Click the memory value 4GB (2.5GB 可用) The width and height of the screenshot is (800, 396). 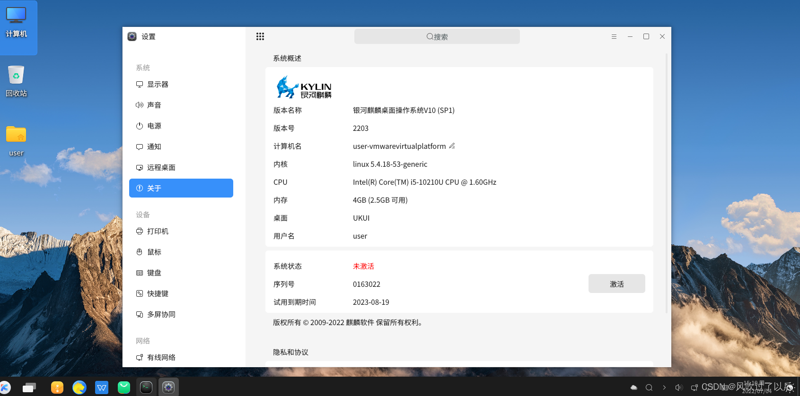tap(380, 200)
